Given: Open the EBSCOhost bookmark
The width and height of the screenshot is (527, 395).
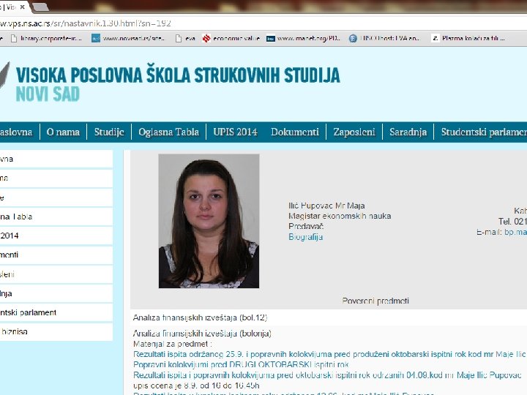Looking at the screenshot, I should (384, 38).
